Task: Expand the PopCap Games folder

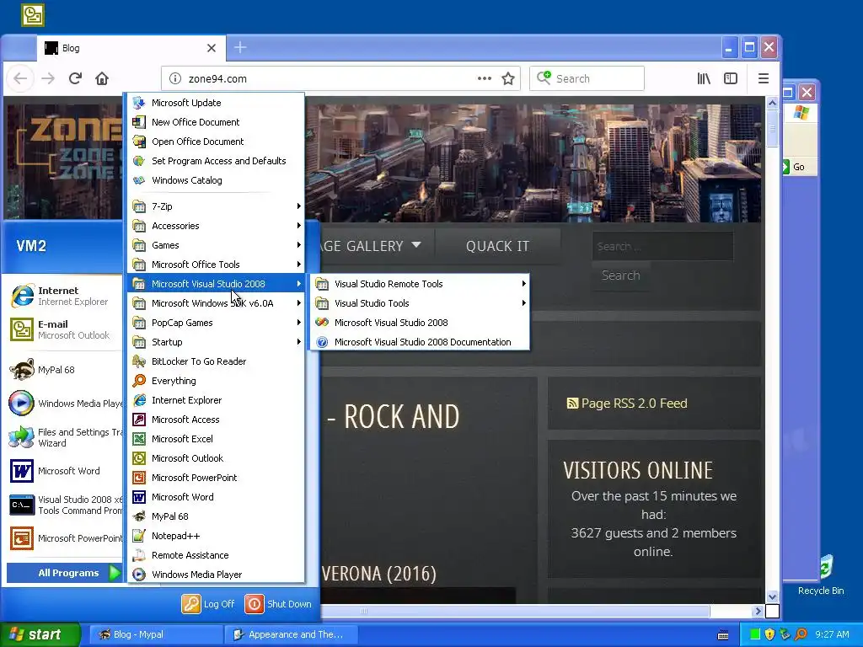Action: coord(216,323)
